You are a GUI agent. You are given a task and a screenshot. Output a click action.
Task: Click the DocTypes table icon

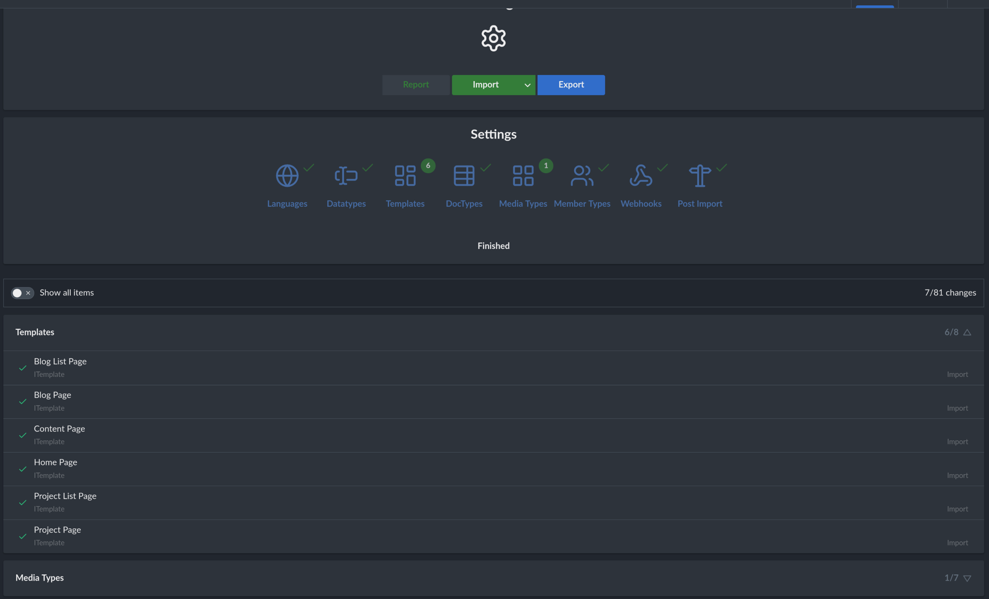coord(464,176)
